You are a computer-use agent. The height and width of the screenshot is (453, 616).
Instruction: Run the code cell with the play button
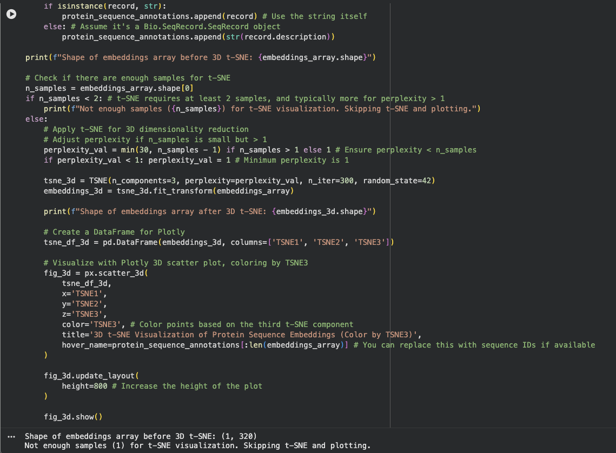[11, 14]
